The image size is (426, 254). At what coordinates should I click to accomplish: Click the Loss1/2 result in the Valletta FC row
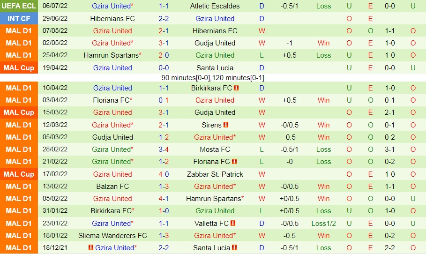(x=323, y=224)
